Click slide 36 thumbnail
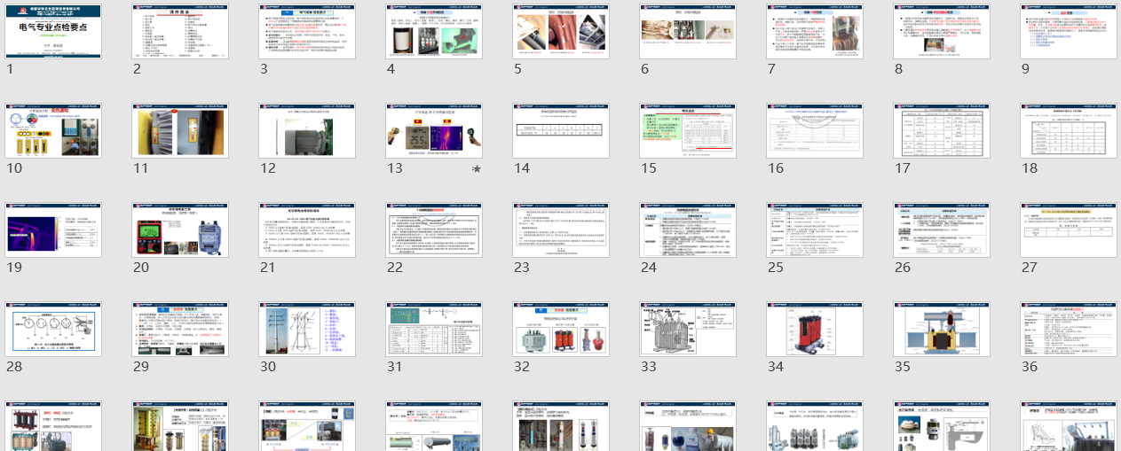 1069,330
